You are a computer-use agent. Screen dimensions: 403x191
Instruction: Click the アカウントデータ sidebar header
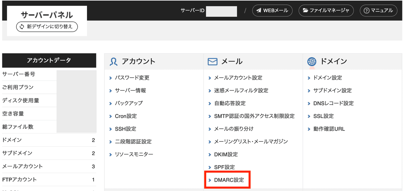(x=49, y=60)
